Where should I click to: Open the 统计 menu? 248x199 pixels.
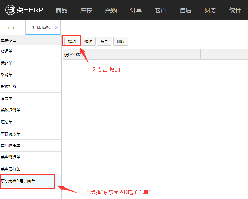tap(235, 10)
